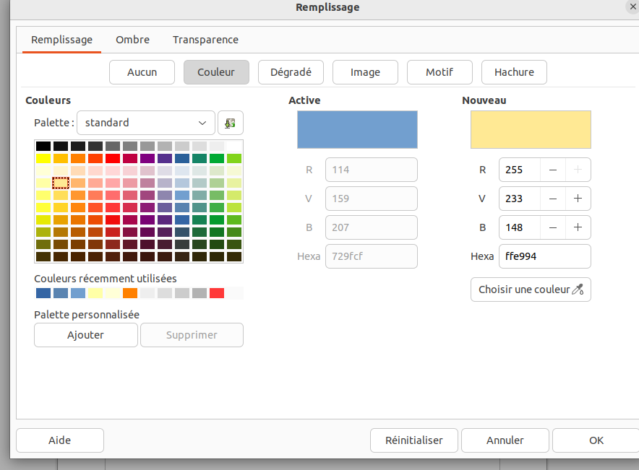Decrease the R value with minus button
639x470 pixels.
click(x=553, y=170)
